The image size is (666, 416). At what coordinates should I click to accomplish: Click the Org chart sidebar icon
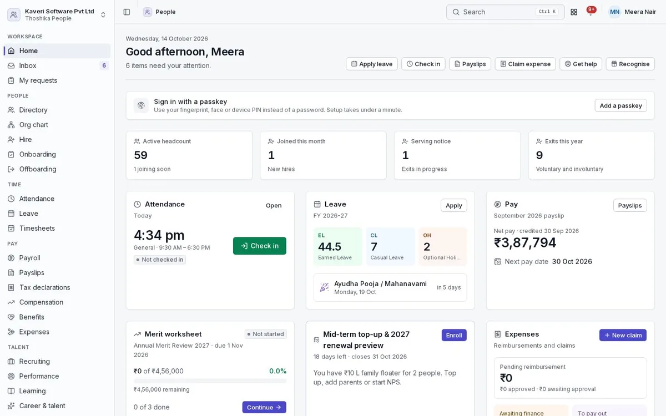pyautogui.click(x=11, y=125)
